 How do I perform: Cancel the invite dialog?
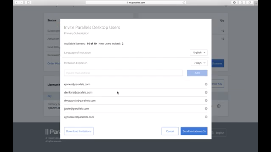pyautogui.click(x=170, y=131)
